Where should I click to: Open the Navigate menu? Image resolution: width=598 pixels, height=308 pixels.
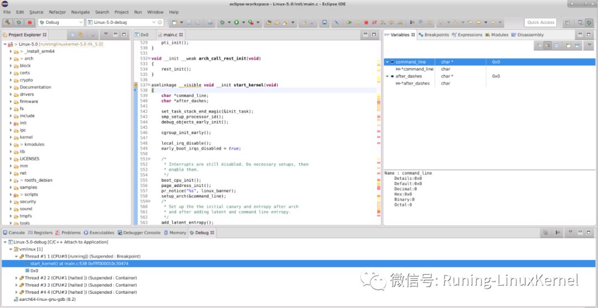(80, 12)
